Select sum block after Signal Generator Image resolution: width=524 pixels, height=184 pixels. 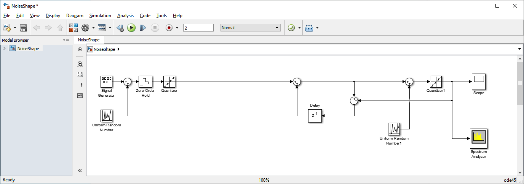point(128,82)
